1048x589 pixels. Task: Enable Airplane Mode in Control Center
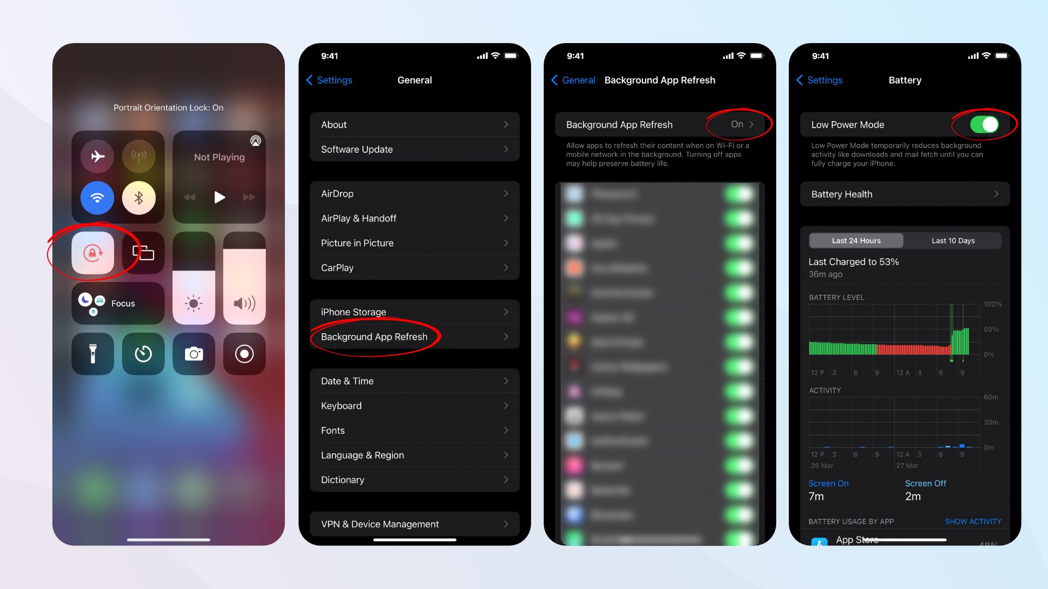tap(97, 155)
